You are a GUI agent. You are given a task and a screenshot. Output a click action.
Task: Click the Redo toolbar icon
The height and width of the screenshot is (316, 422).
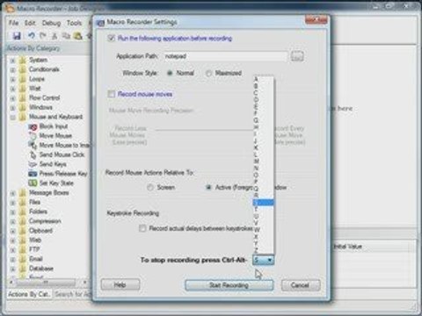pos(43,36)
